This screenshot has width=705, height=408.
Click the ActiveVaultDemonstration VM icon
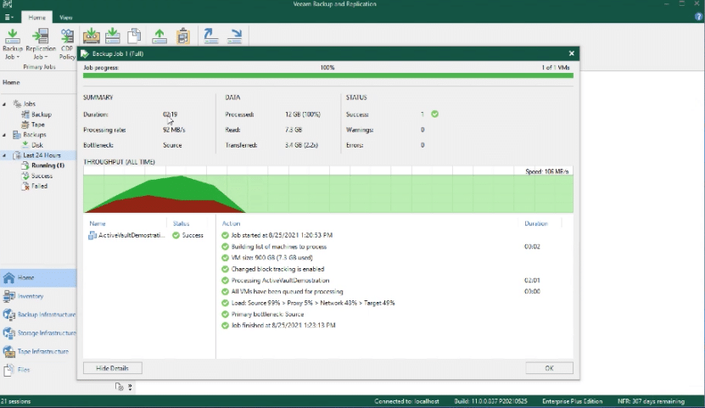(x=92, y=235)
